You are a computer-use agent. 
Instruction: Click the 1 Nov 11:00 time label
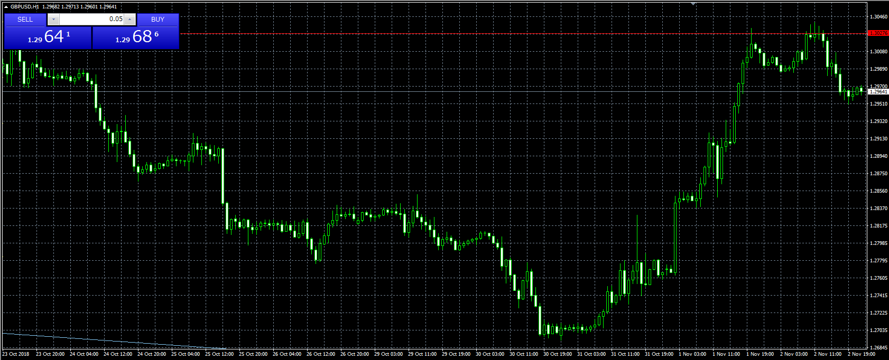[726, 354]
